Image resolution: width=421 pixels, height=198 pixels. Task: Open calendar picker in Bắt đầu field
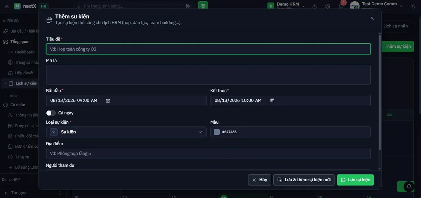(x=108, y=100)
